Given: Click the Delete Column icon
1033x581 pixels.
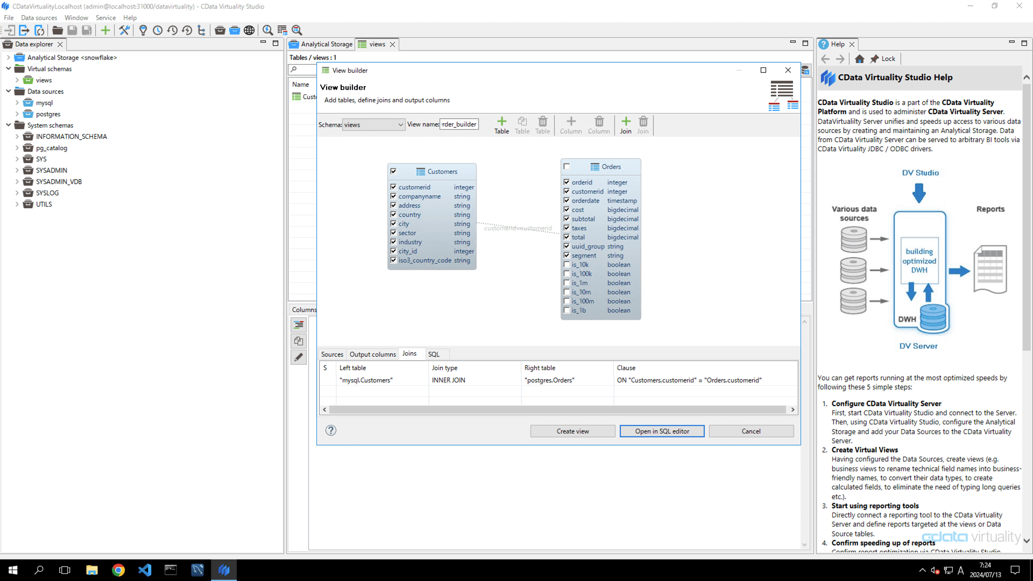Looking at the screenshot, I should click(599, 125).
